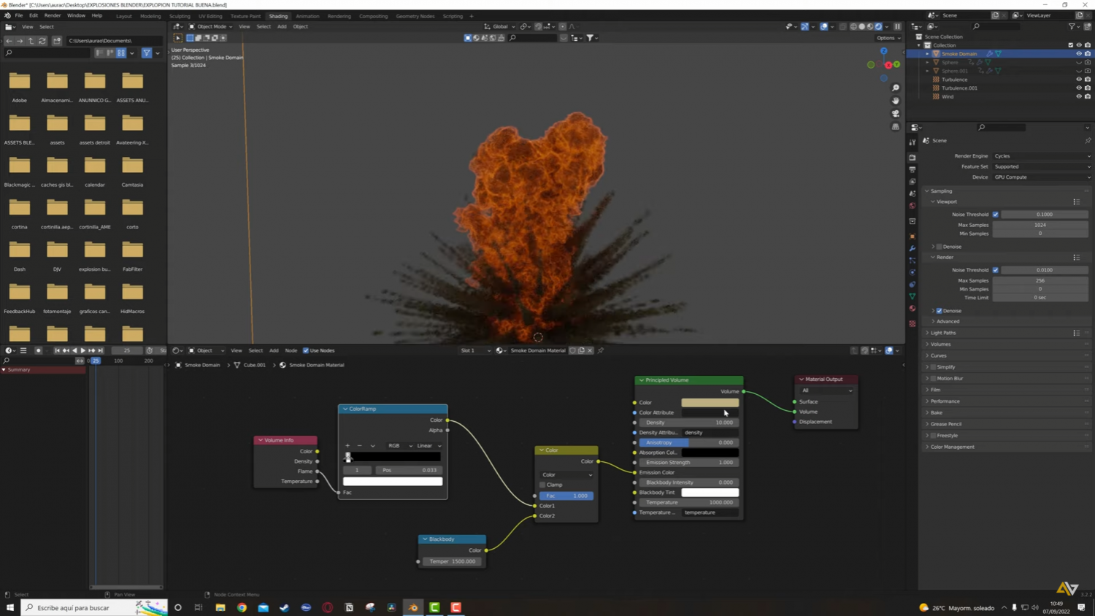Open Chrome from the Windows taskbar
The width and height of the screenshot is (1095, 616).
click(x=242, y=607)
